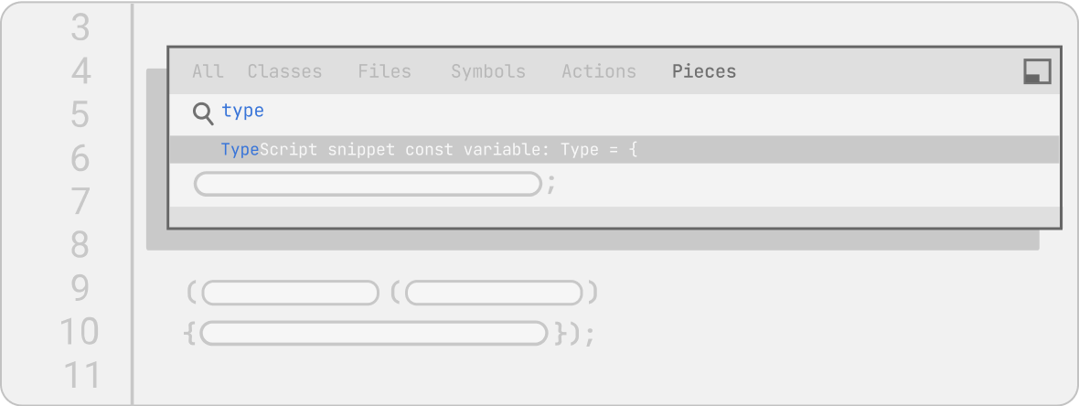Click the second parenthesized placeholder on line 9
1079x406 pixels.
click(494, 293)
